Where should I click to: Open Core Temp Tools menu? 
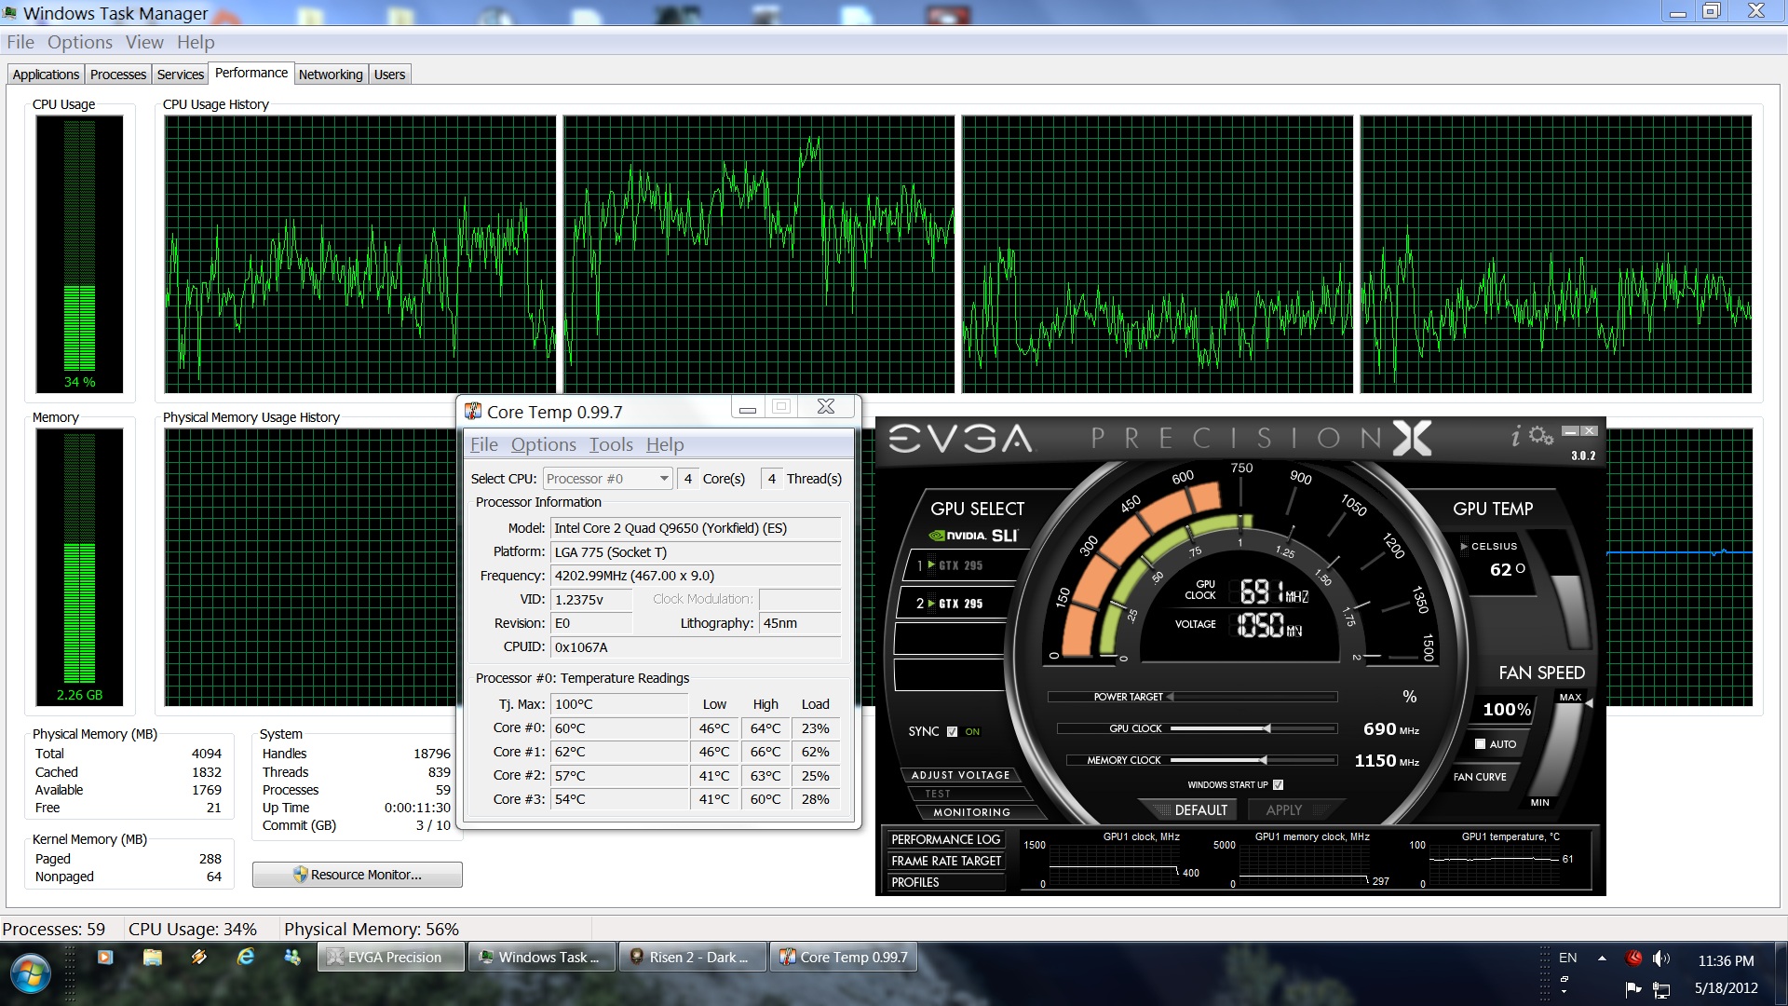click(610, 445)
